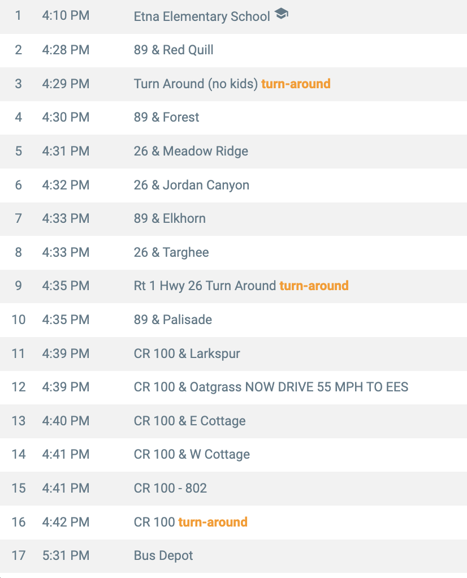Viewport: 467px width, 578px height.
Task: Choose the CR 100 & W Cottage stop
Action: click(x=192, y=454)
